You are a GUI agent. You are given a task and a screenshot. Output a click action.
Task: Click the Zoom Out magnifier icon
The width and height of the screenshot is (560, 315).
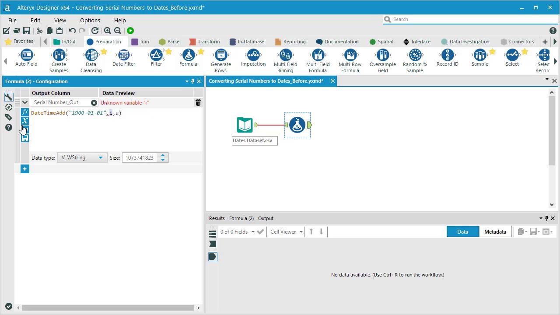tap(118, 31)
